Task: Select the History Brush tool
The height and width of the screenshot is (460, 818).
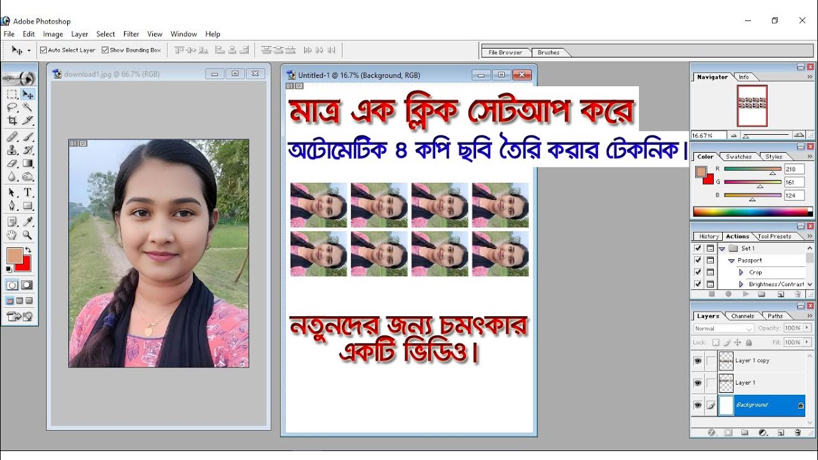Action: pyautogui.click(x=27, y=150)
